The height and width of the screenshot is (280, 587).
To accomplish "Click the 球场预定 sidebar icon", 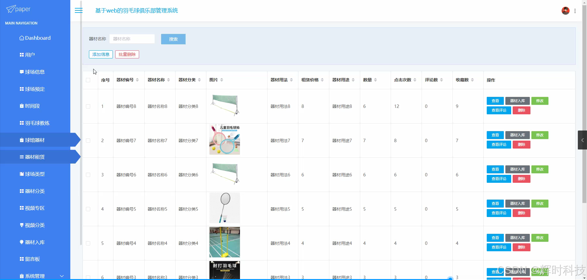I will [x=22, y=89].
